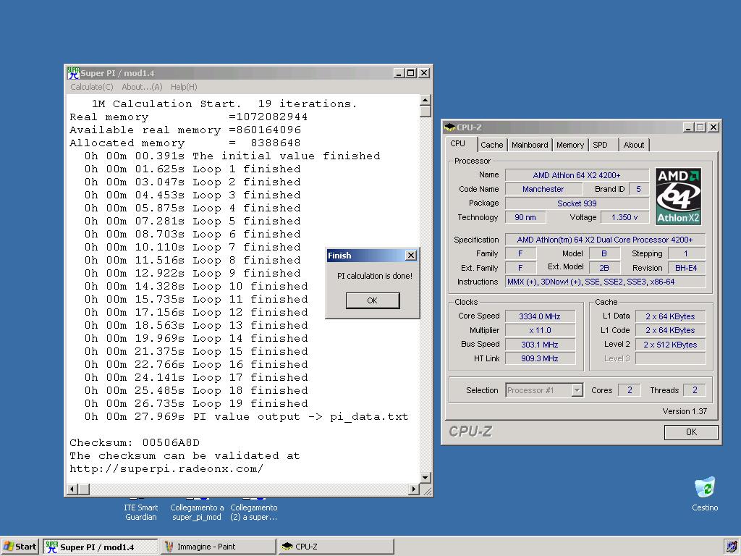Click the HT Link value 909.3 MHz
The width and height of the screenshot is (741, 556).
pyautogui.click(x=540, y=358)
